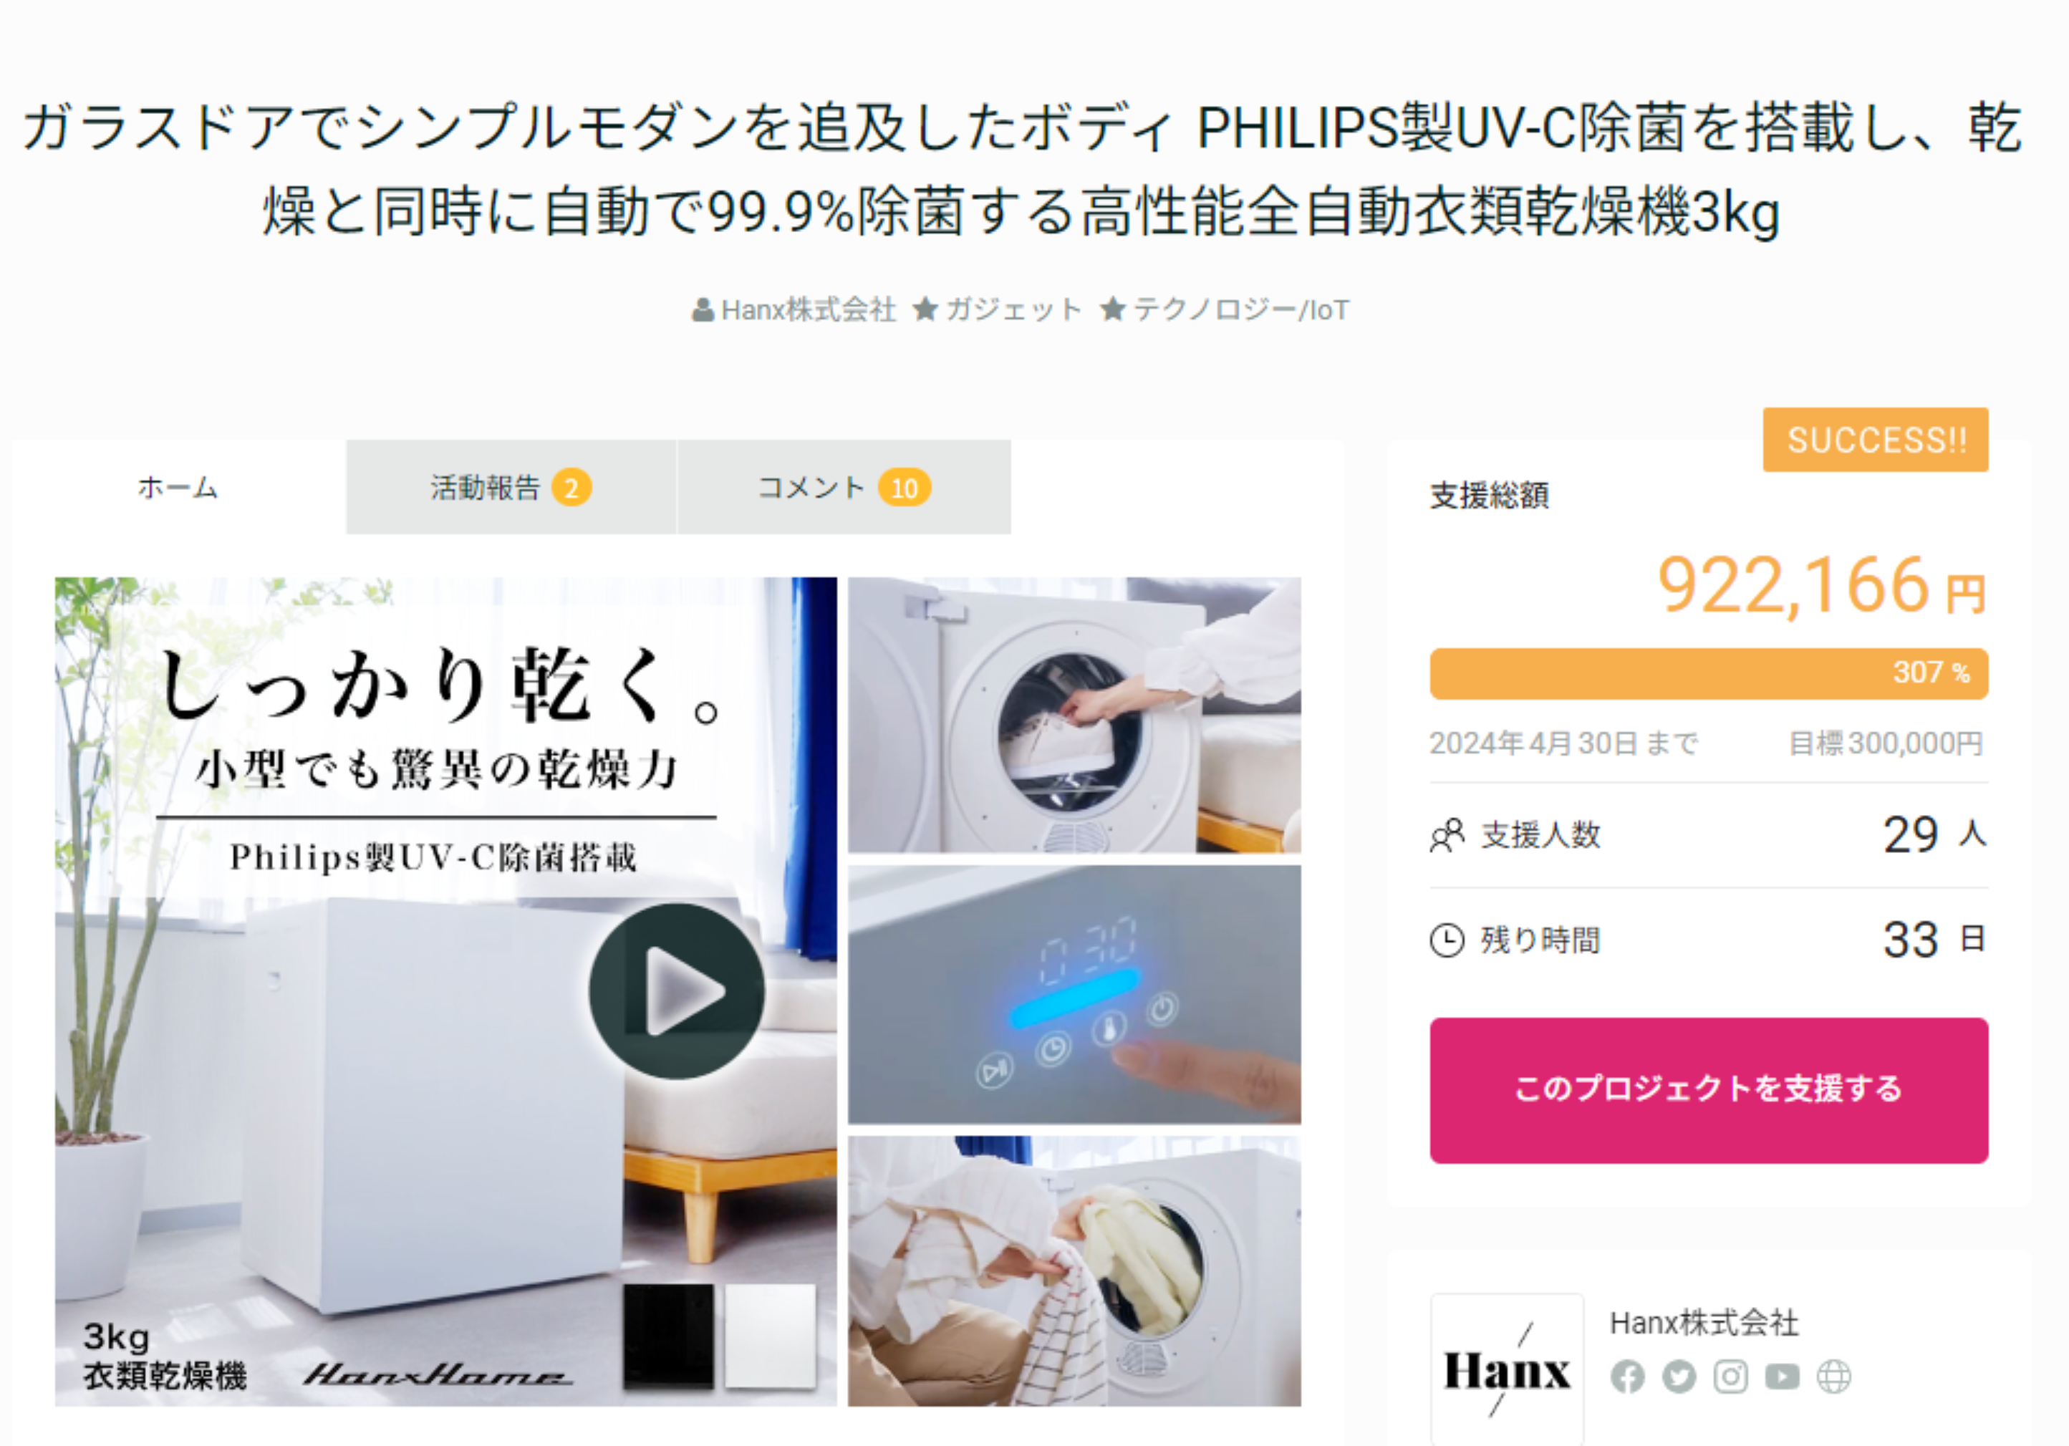Click the shoes-in-dryer thumbnail image
This screenshot has height=1446, width=2069.
[1074, 715]
